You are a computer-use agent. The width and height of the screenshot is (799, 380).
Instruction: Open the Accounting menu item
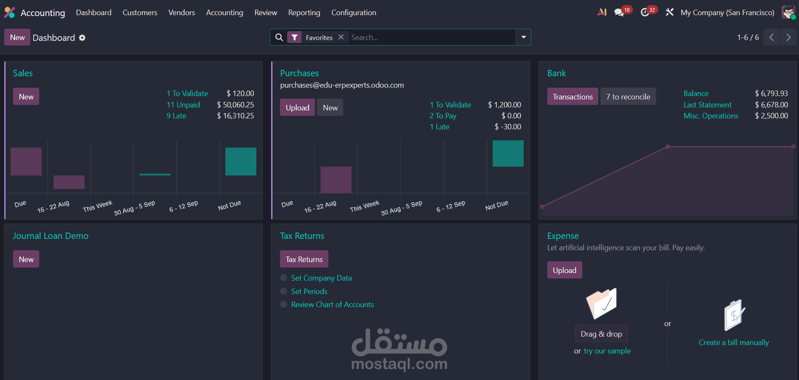click(x=225, y=13)
